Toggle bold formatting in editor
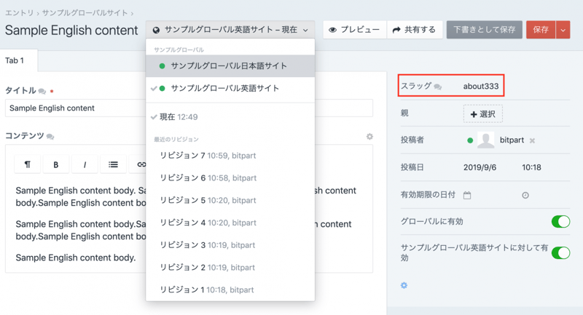Image resolution: width=583 pixels, height=315 pixels. 56,165
